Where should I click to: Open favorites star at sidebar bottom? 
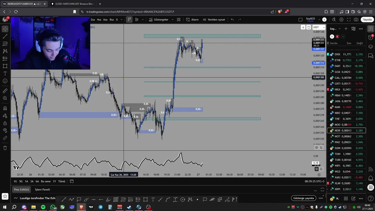(x=5, y=196)
